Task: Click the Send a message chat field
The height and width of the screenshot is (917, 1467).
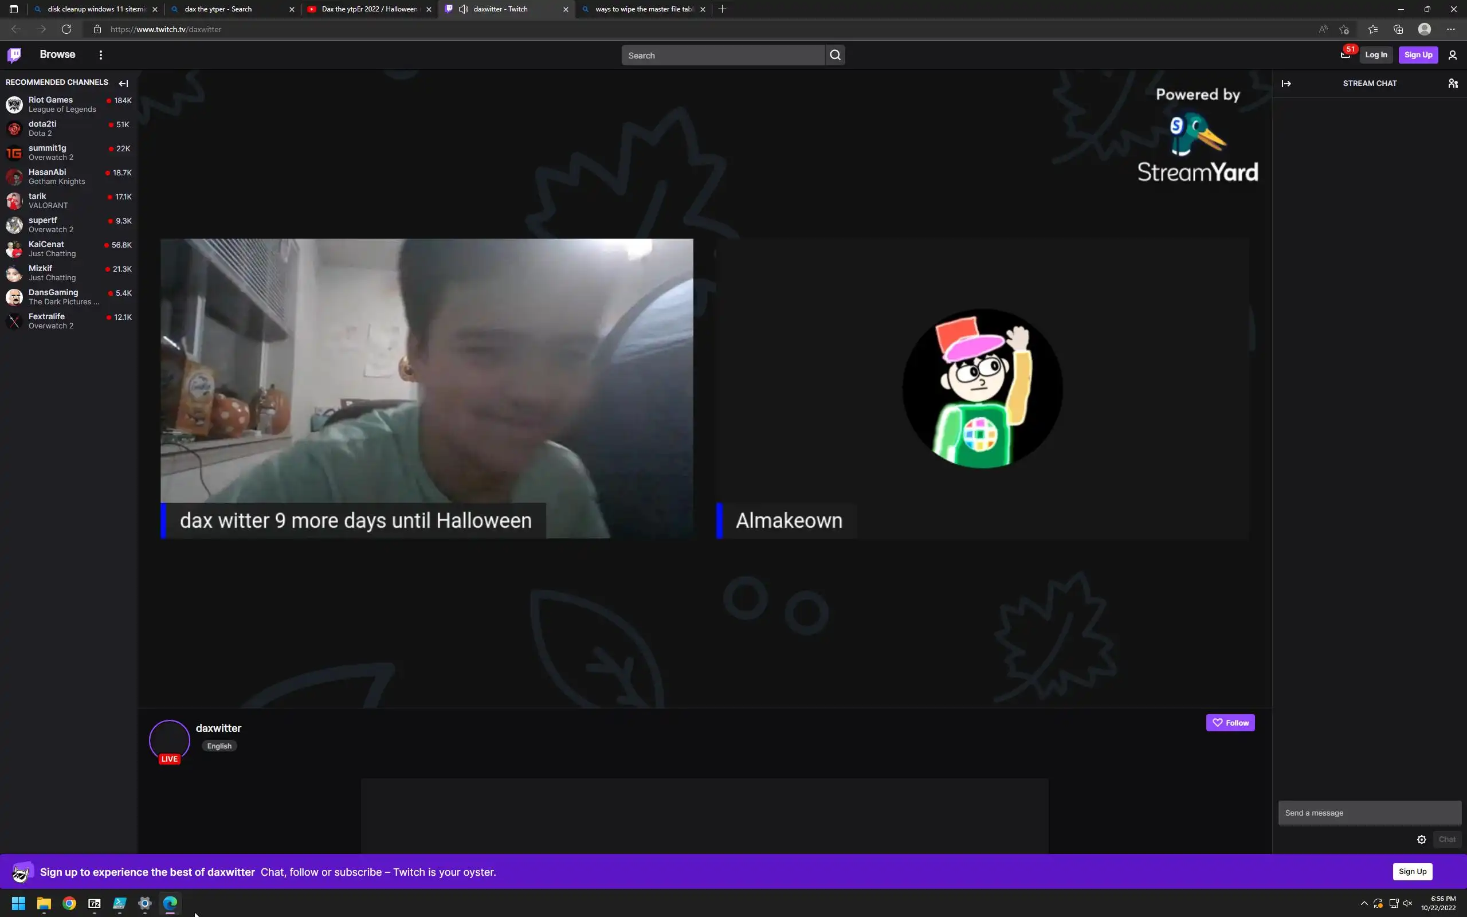Action: [x=1369, y=813]
